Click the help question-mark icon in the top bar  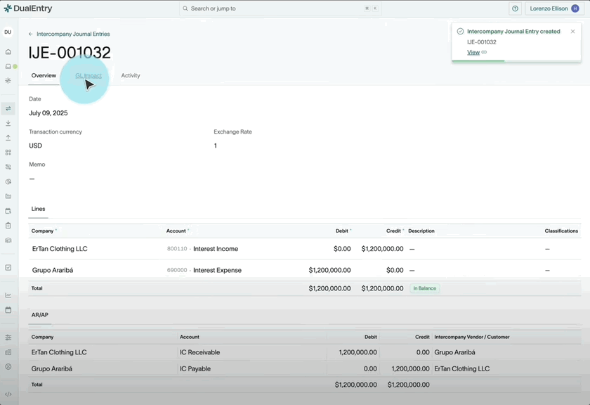[515, 8]
